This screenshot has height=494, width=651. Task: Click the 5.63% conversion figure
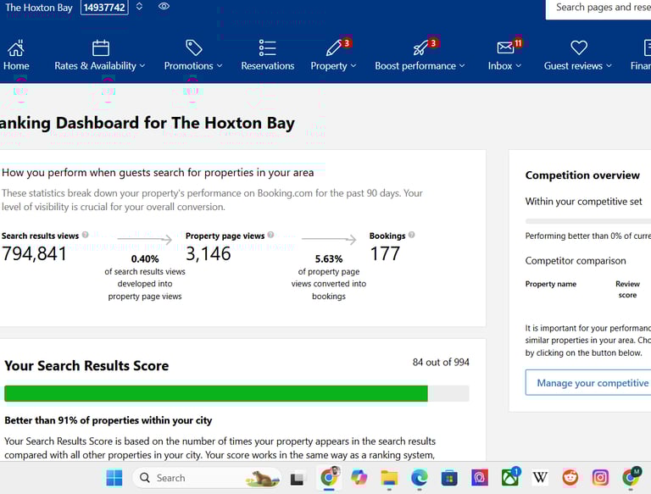[x=329, y=259]
